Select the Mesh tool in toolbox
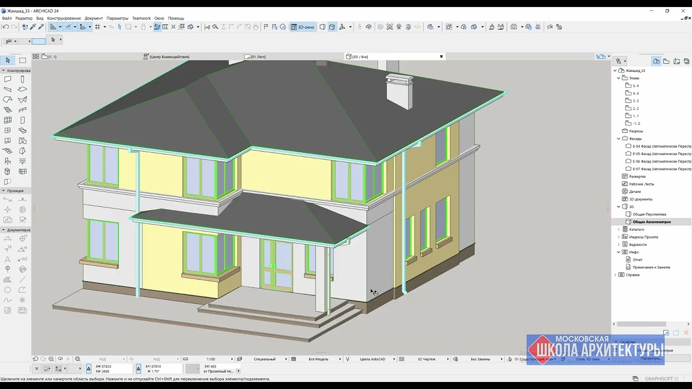Screen dimensions: 692x389 [x=8, y=151]
